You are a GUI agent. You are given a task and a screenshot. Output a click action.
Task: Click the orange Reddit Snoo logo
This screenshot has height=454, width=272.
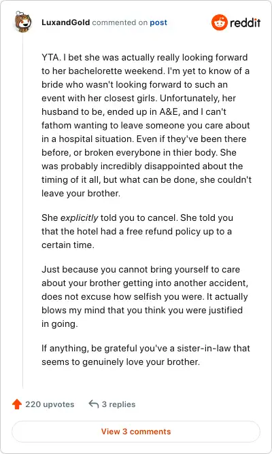click(219, 22)
